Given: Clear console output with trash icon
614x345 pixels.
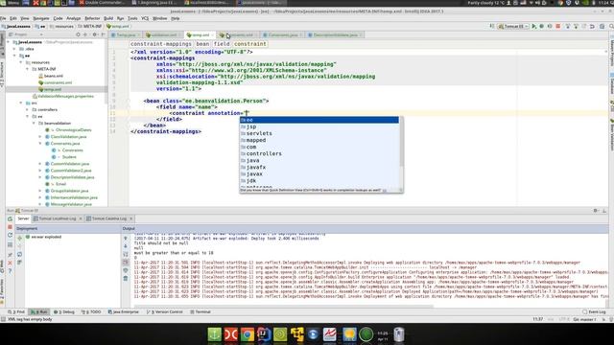Looking at the screenshot, I should pyautogui.click(x=126, y=279).
